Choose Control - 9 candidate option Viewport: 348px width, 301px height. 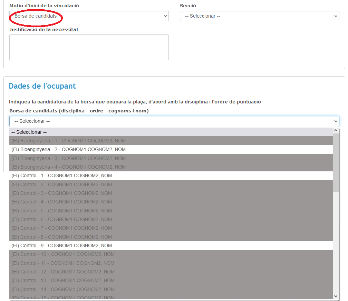tap(171, 245)
